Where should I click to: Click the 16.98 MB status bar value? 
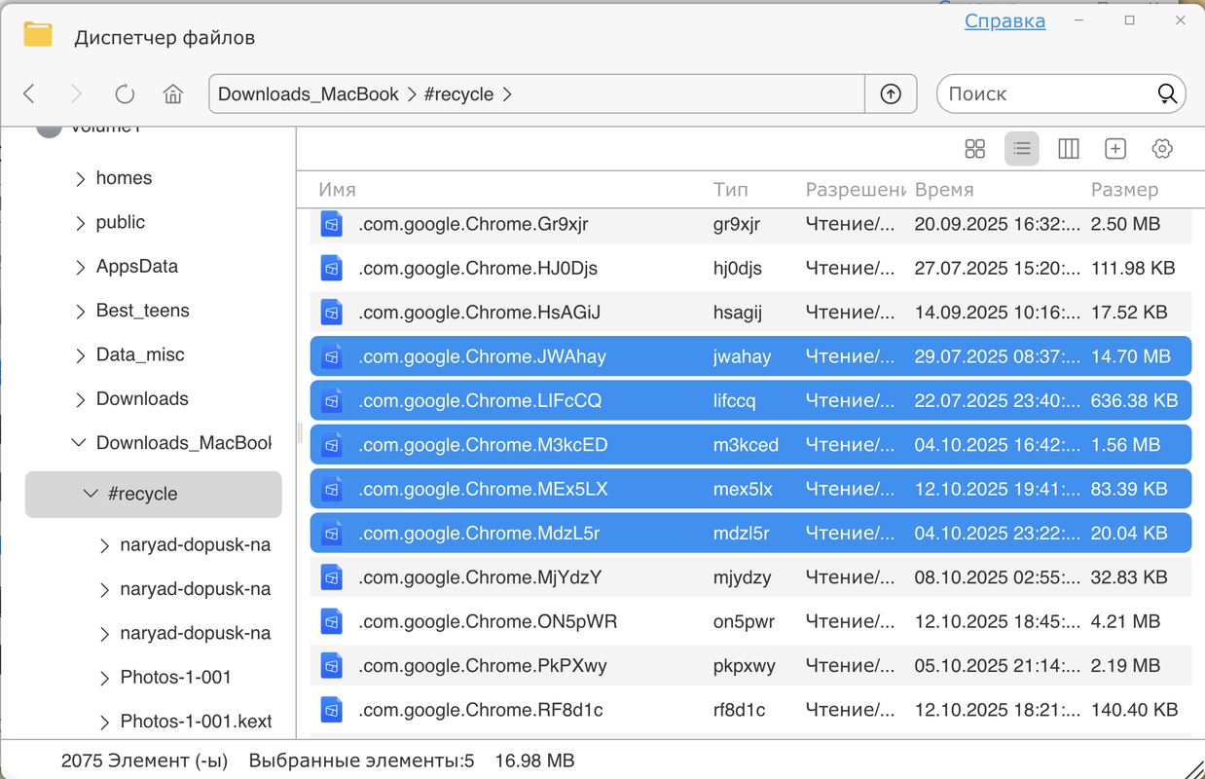tap(534, 760)
